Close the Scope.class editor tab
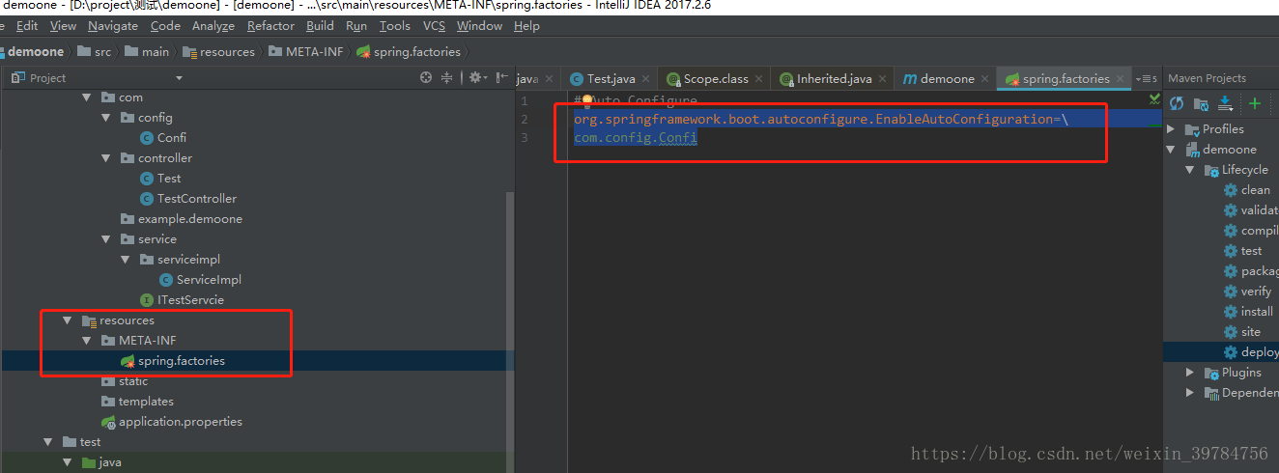This screenshot has height=473, width=1279. coord(760,79)
